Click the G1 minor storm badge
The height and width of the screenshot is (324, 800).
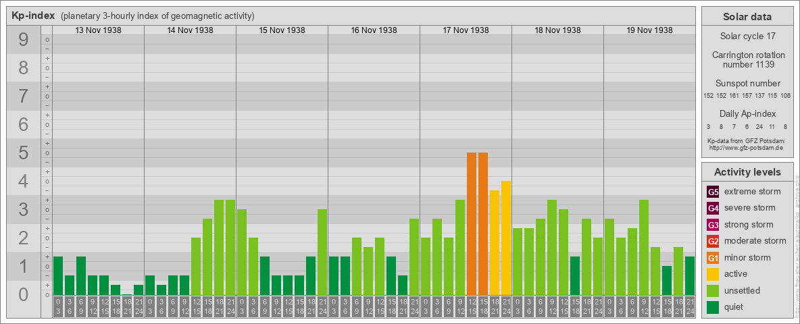(713, 258)
